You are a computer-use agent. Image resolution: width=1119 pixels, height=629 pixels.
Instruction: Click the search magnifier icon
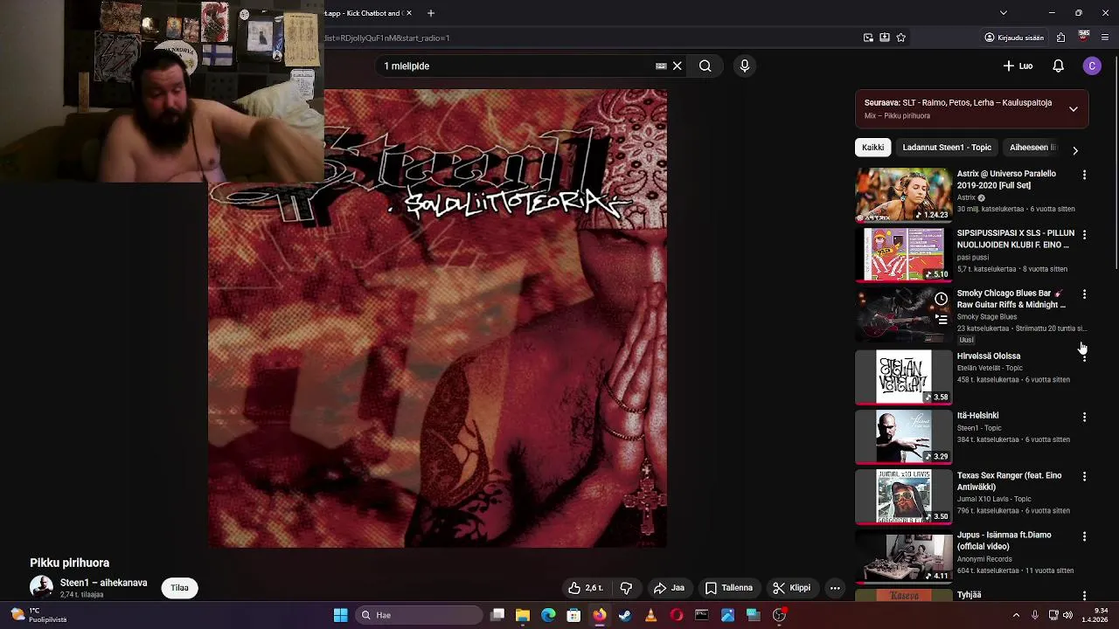pyautogui.click(x=705, y=66)
